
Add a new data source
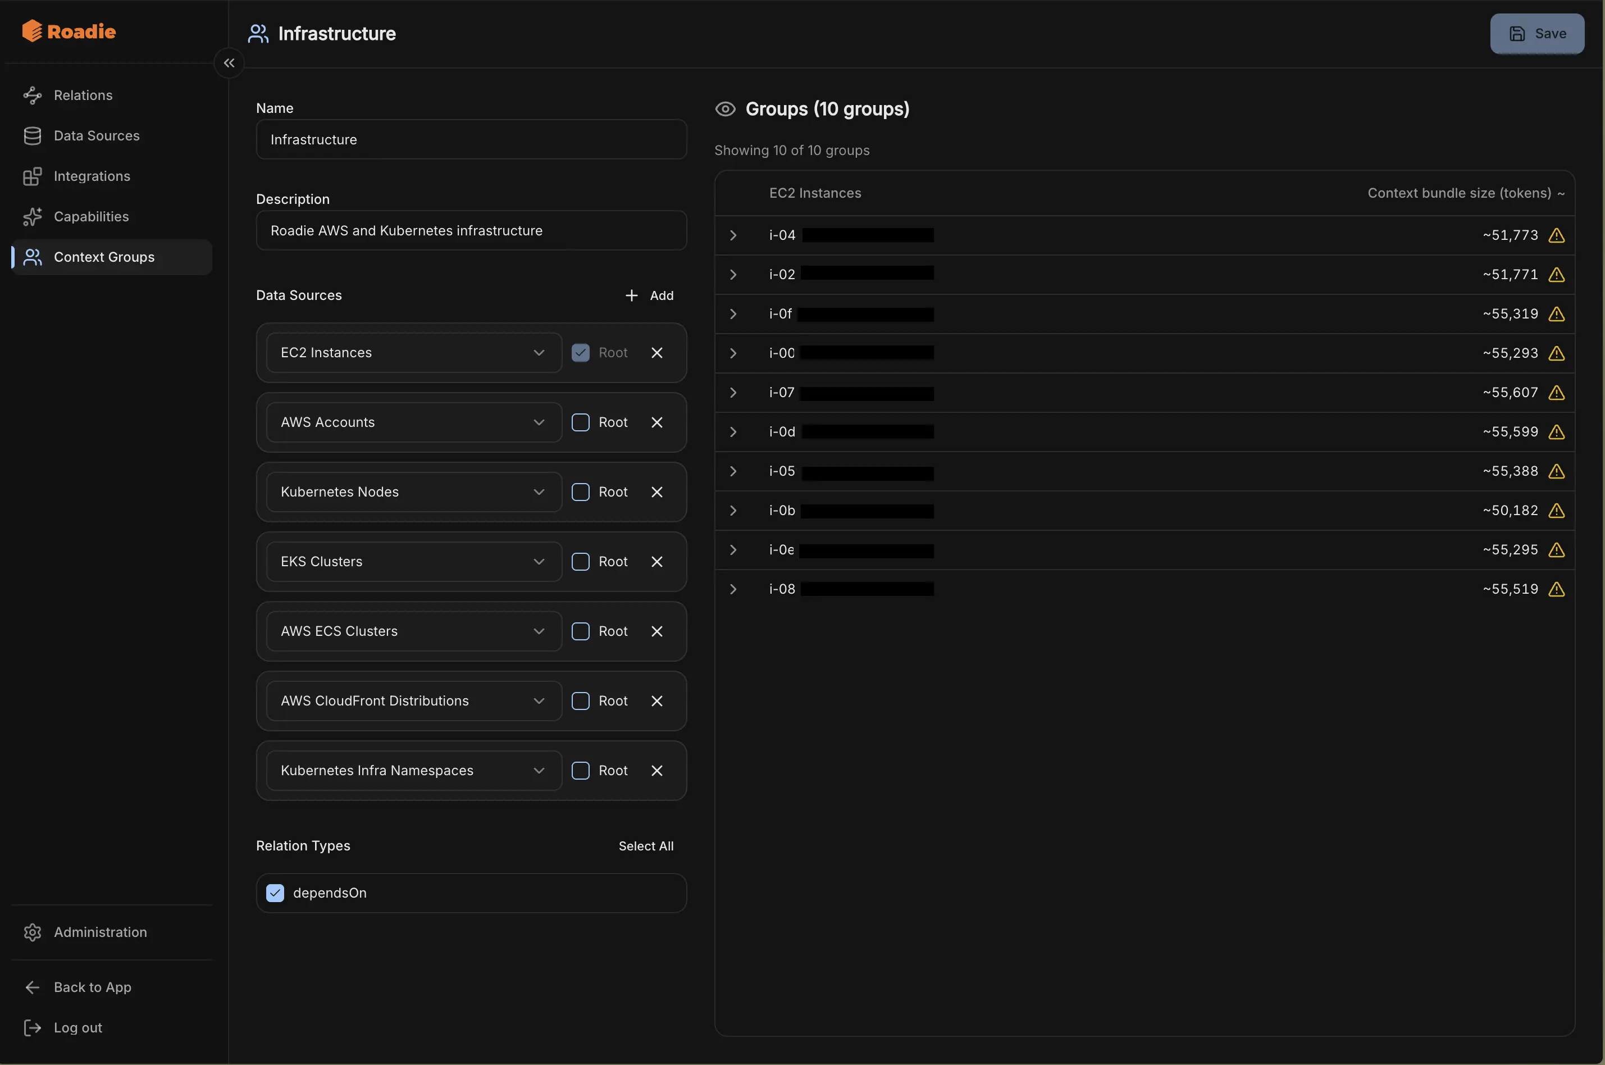point(649,295)
